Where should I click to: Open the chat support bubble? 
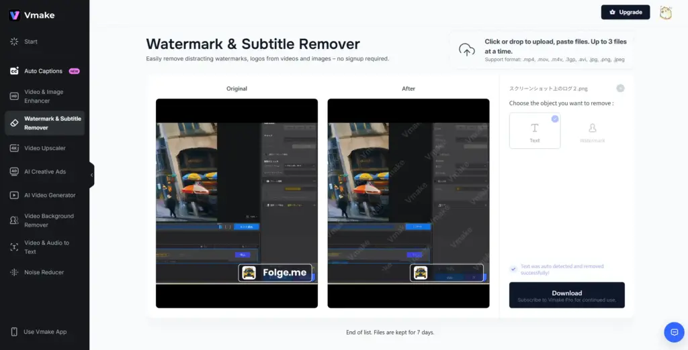click(x=675, y=332)
